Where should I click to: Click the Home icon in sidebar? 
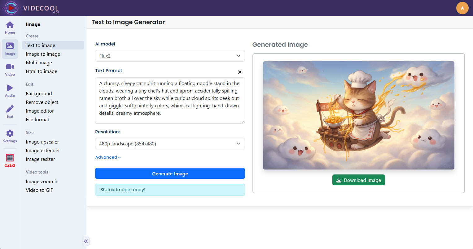tap(10, 25)
